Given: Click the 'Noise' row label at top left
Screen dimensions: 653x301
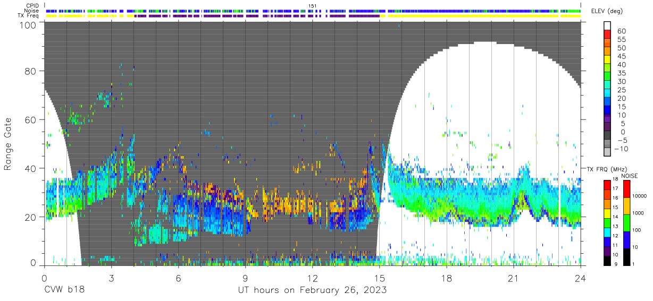Looking at the screenshot, I should (31, 11).
